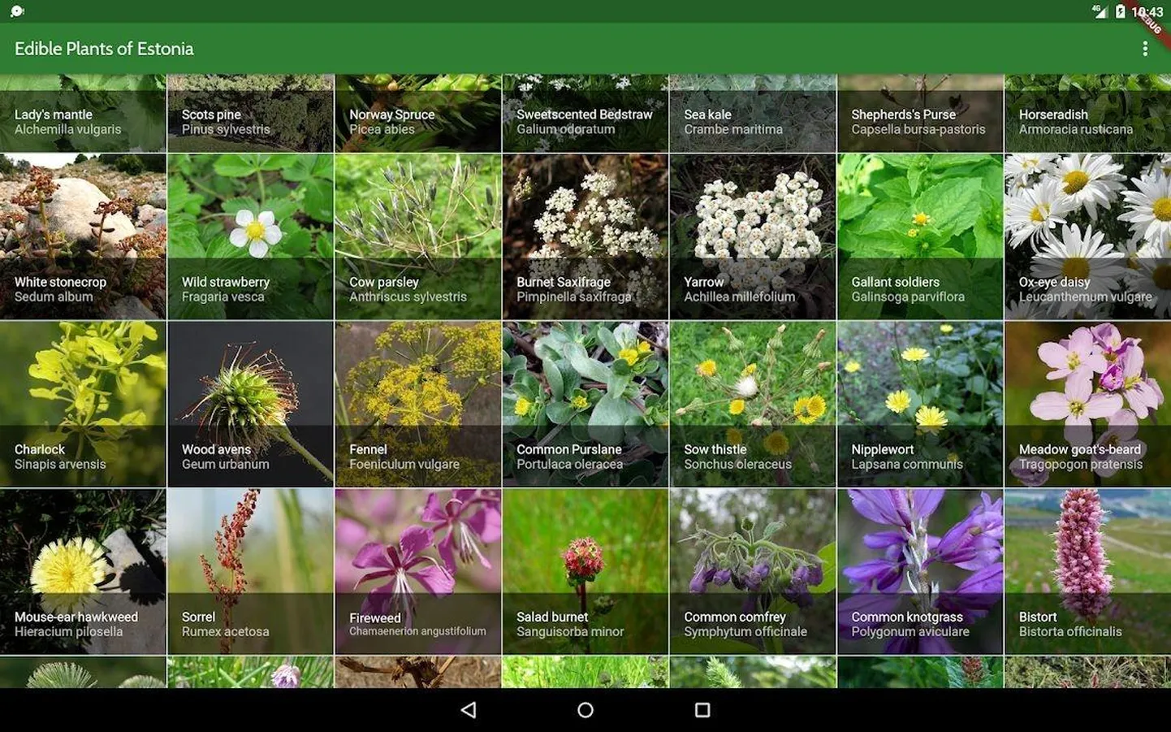This screenshot has width=1171, height=732.
Task: Open Sweetscented Bedstraw entry
Action: (x=585, y=114)
